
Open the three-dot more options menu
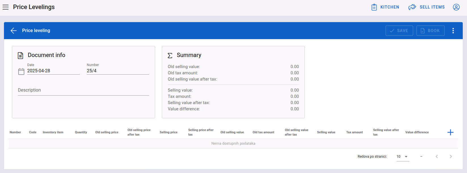click(453, 31)
